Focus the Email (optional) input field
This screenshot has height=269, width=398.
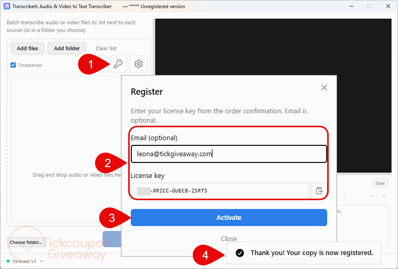tap(228, 154)
